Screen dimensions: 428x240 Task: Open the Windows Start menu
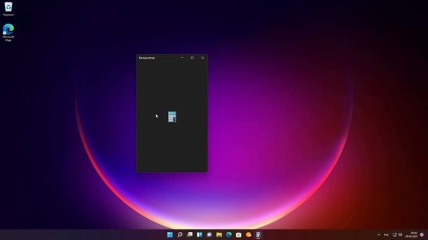coord(170,235)
